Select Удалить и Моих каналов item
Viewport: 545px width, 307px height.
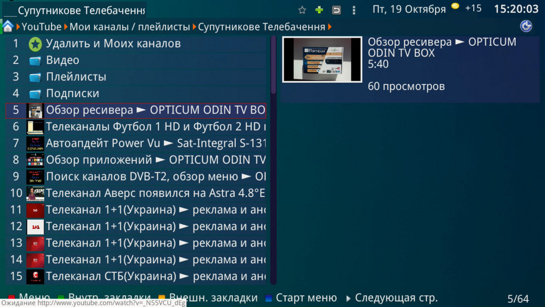pos(113,44)
